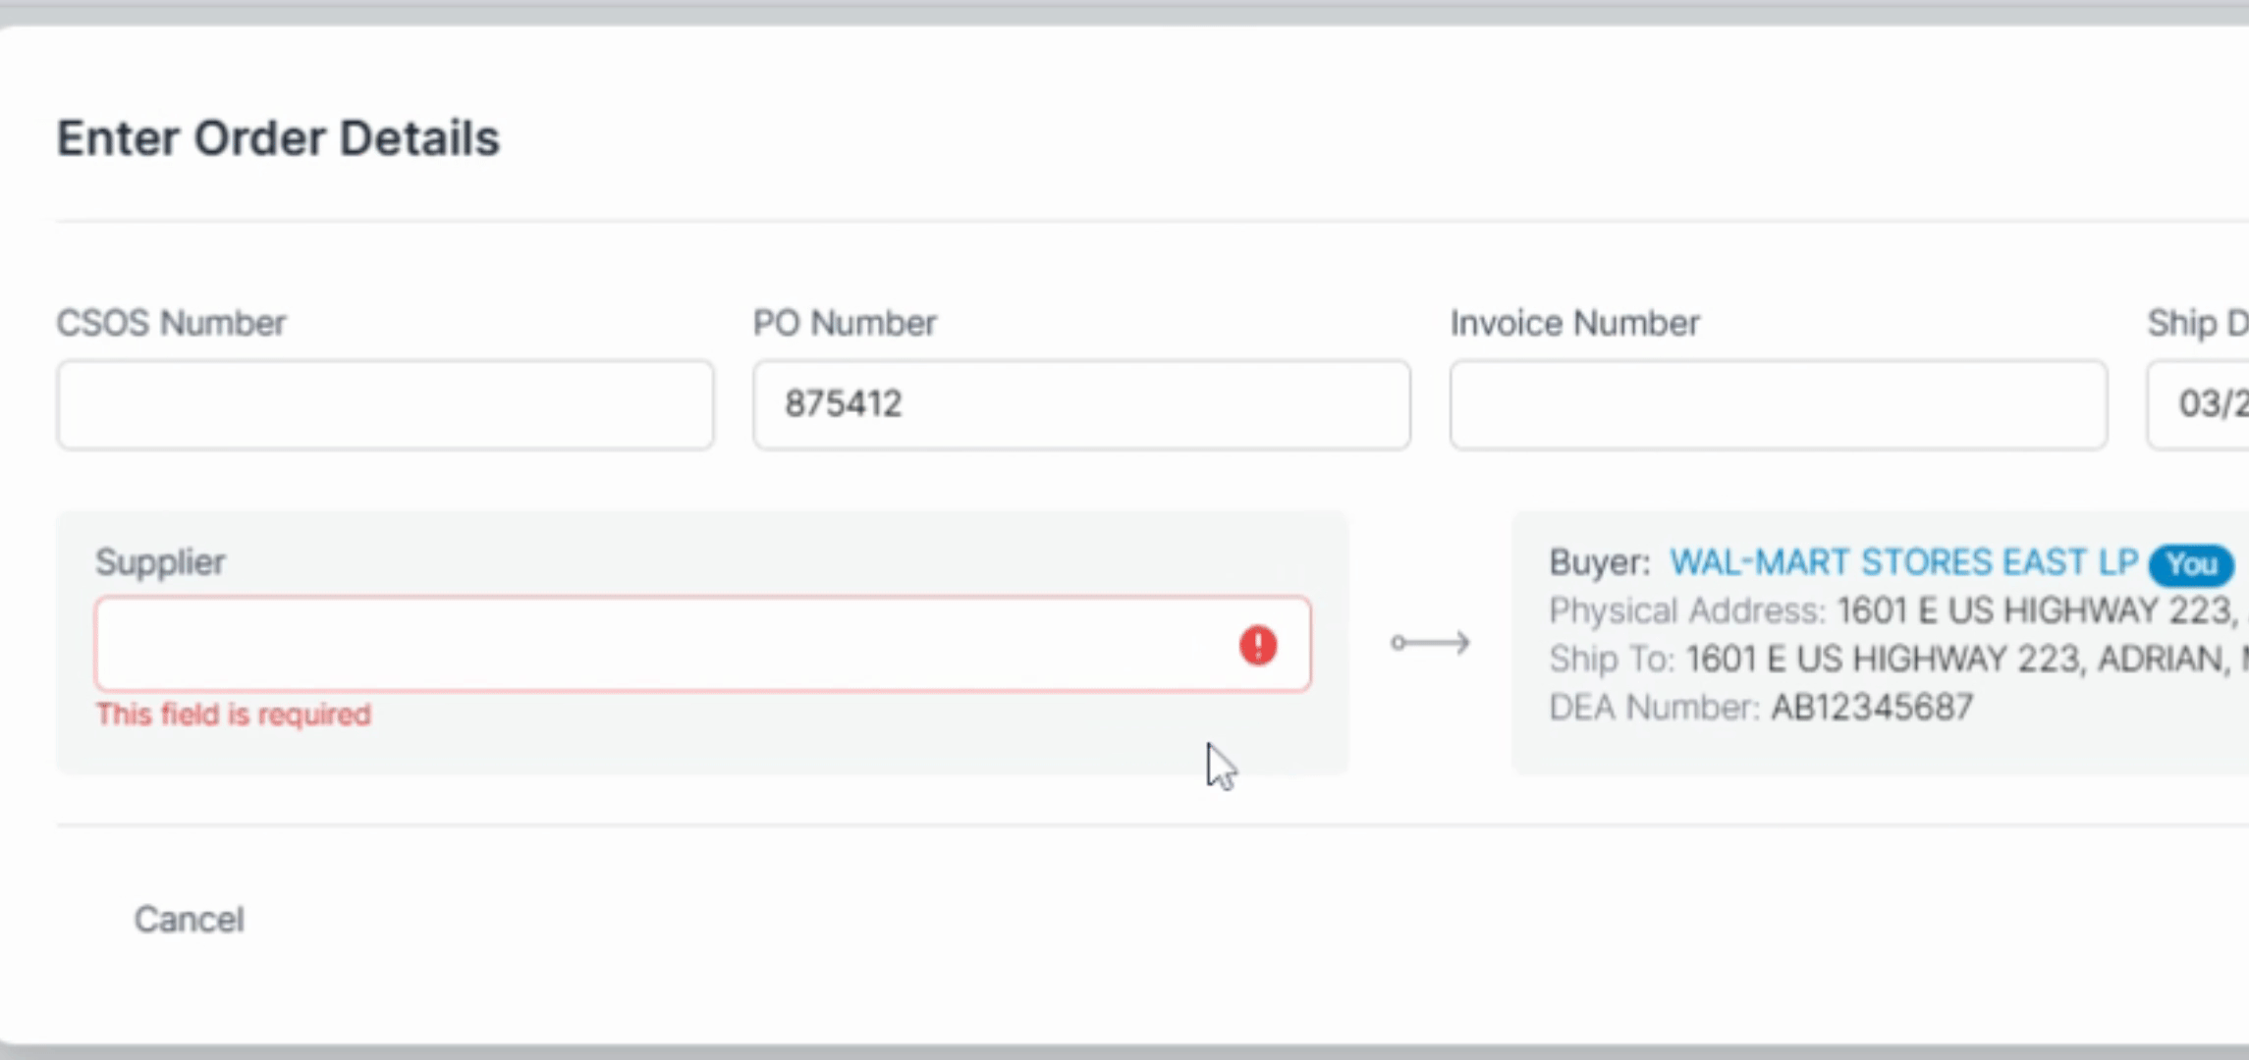The height and width of the screenshot is (1060, 2249).
Task: Click the PO Number label
Action: (x=845, y=323)
